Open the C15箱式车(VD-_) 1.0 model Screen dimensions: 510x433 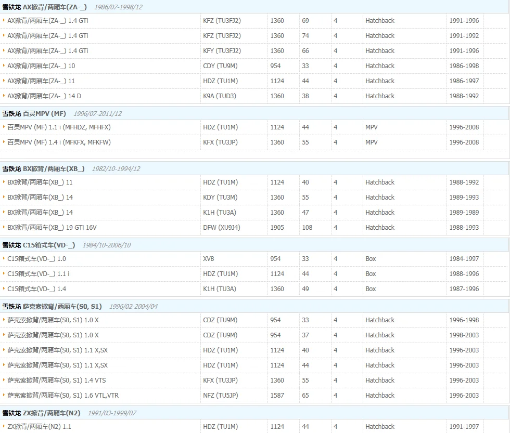coord(37,258)
